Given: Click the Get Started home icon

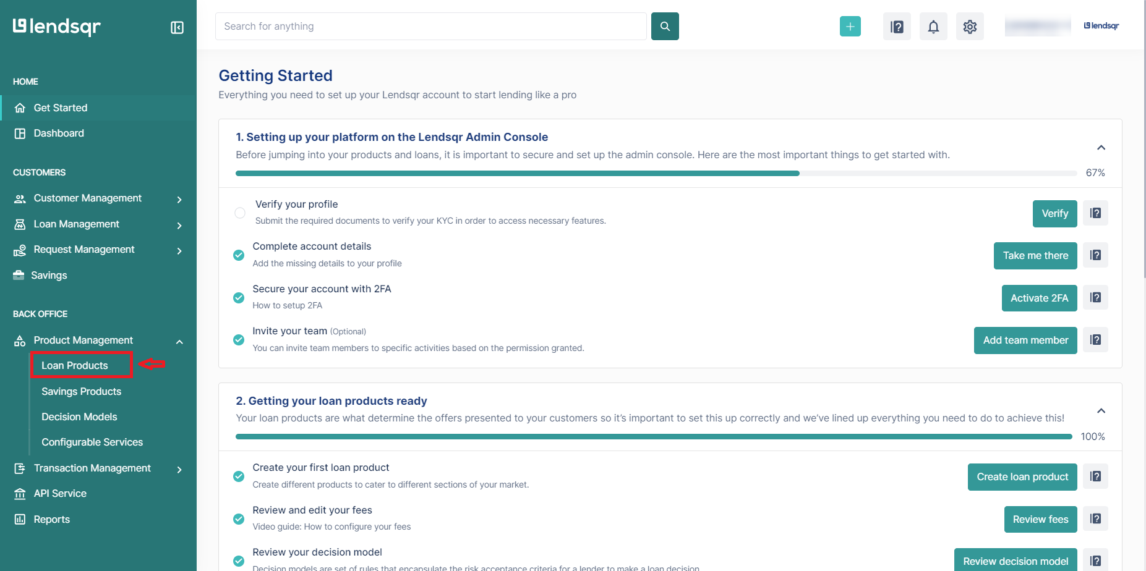Looking at the screenshot, I should 20,108.
